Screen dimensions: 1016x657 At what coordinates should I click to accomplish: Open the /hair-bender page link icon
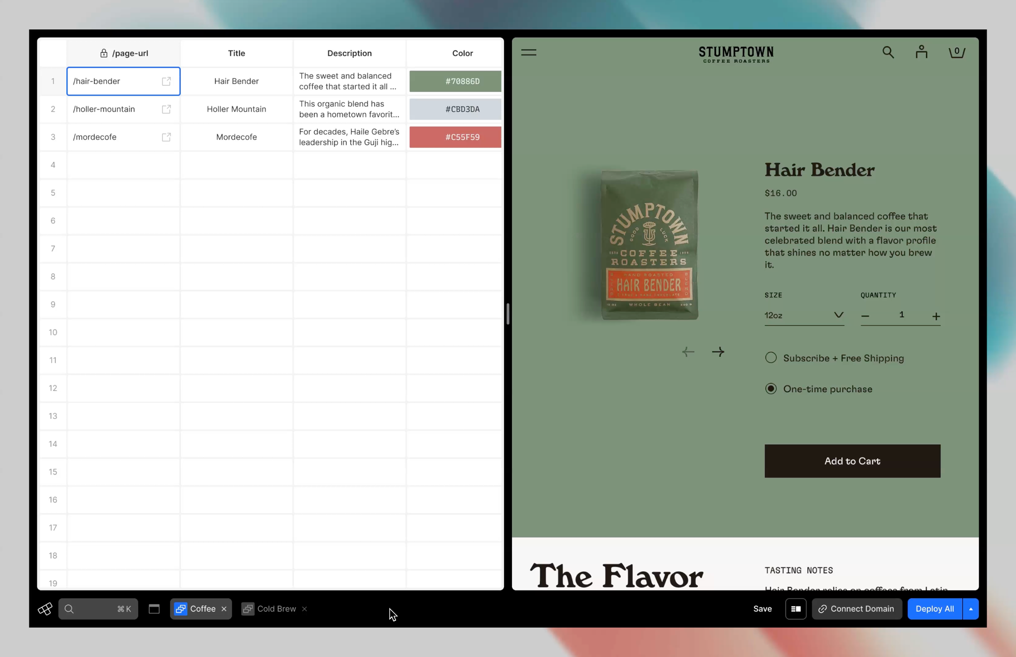tap(166, 81)
